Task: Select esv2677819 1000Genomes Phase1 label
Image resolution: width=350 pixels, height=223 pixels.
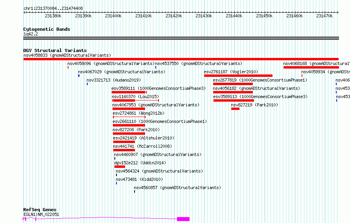Action: pos(260,80)
